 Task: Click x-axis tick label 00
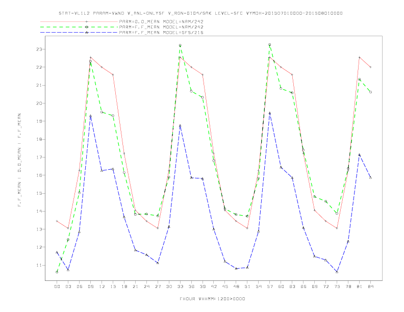coord(57,287)
